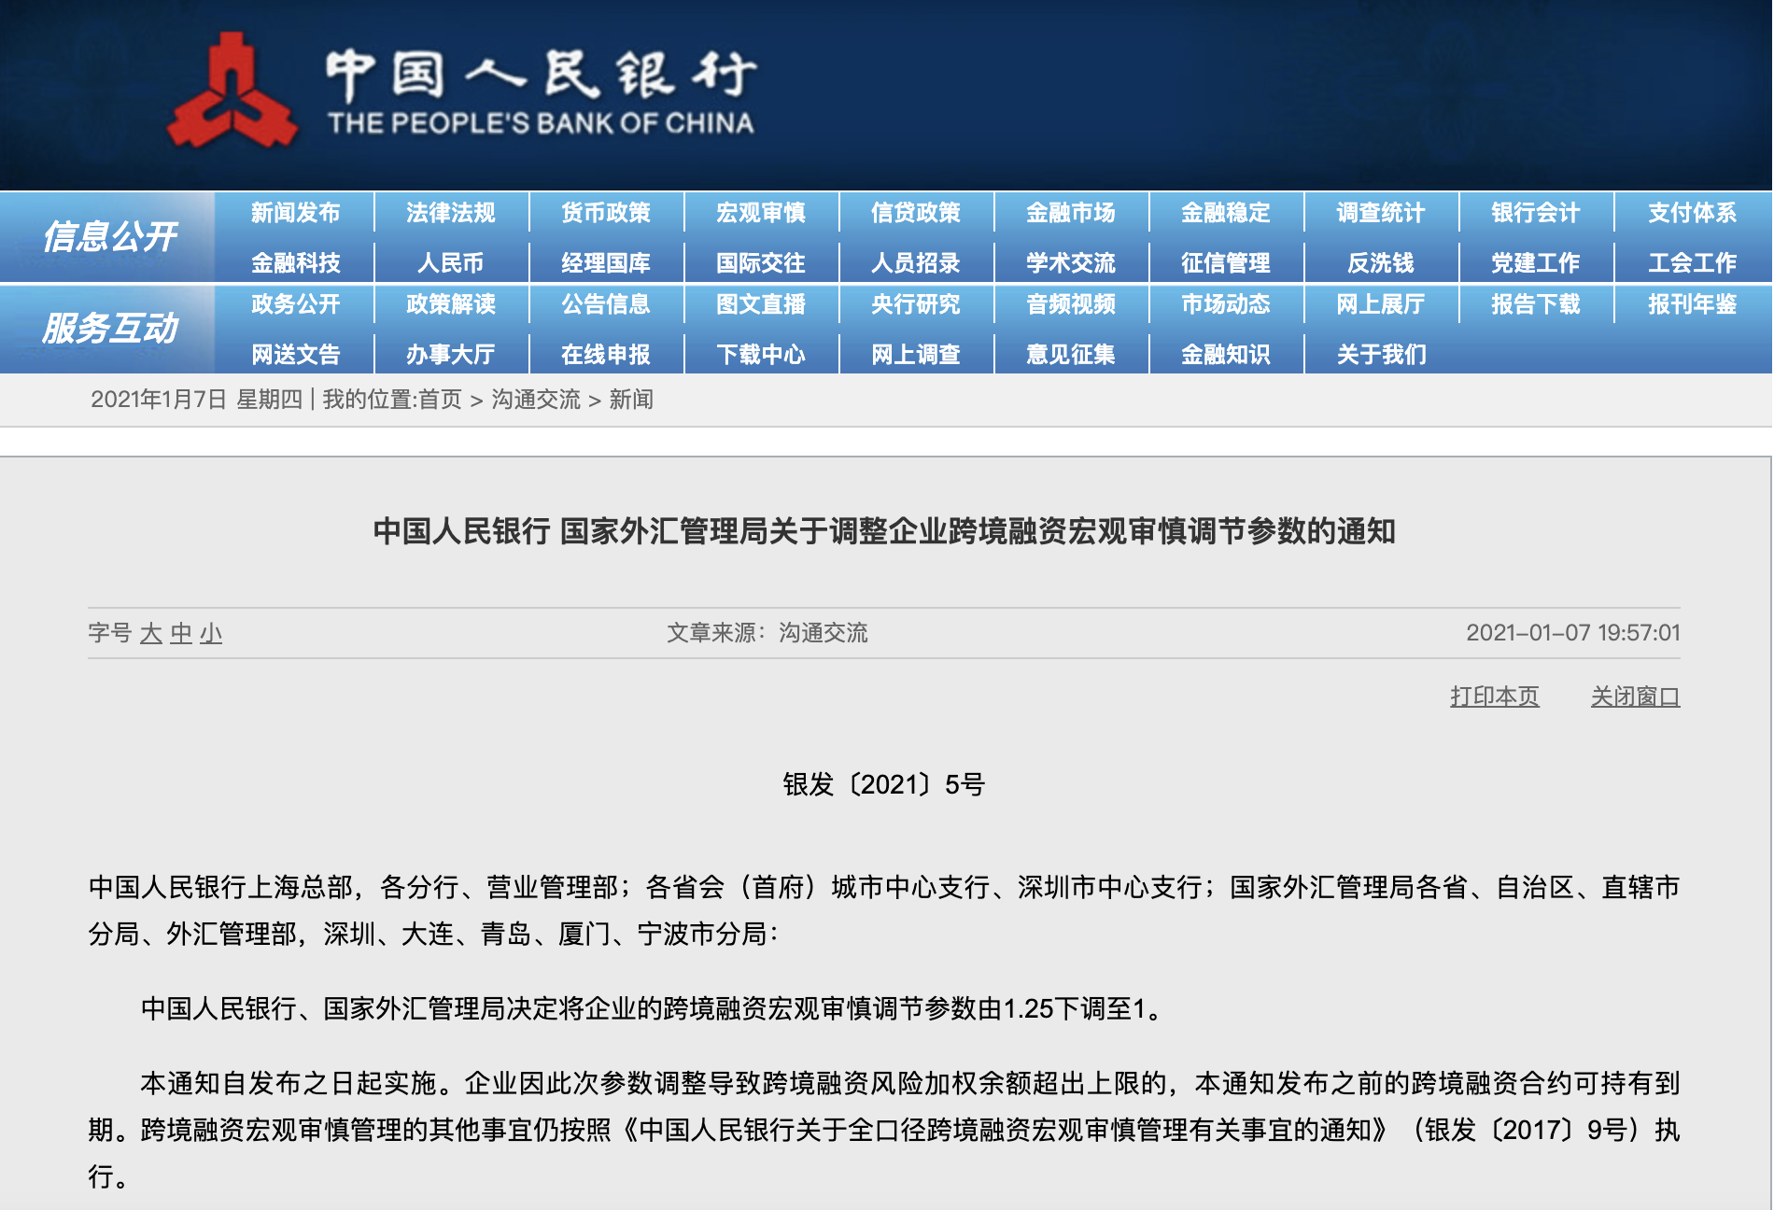The width and height of the screenshot is (1774, 1210).
Task: Open 报告下载 page
Action: [x=1535, y=304]
